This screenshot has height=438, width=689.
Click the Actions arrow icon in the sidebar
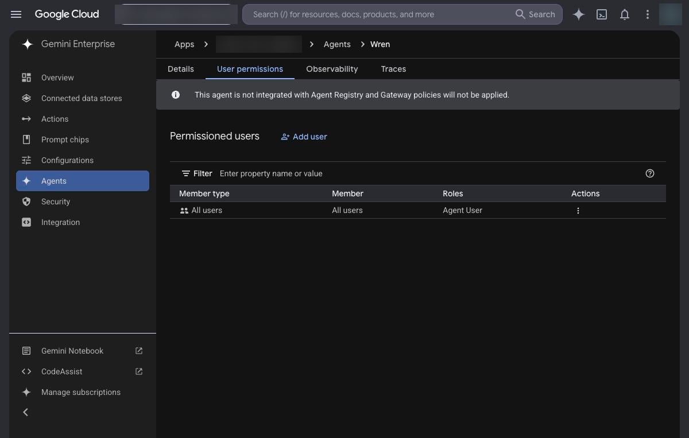coord(26,119)
